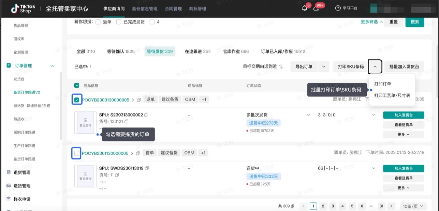The width and height of the screenshot is (439, 211).
Task: Select the 等待确认 1825 tab
Action: point(121,51)
